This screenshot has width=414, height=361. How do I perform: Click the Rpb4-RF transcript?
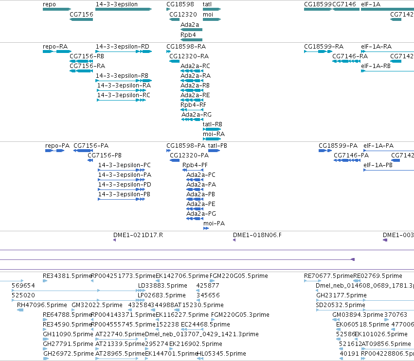(192, 110)
